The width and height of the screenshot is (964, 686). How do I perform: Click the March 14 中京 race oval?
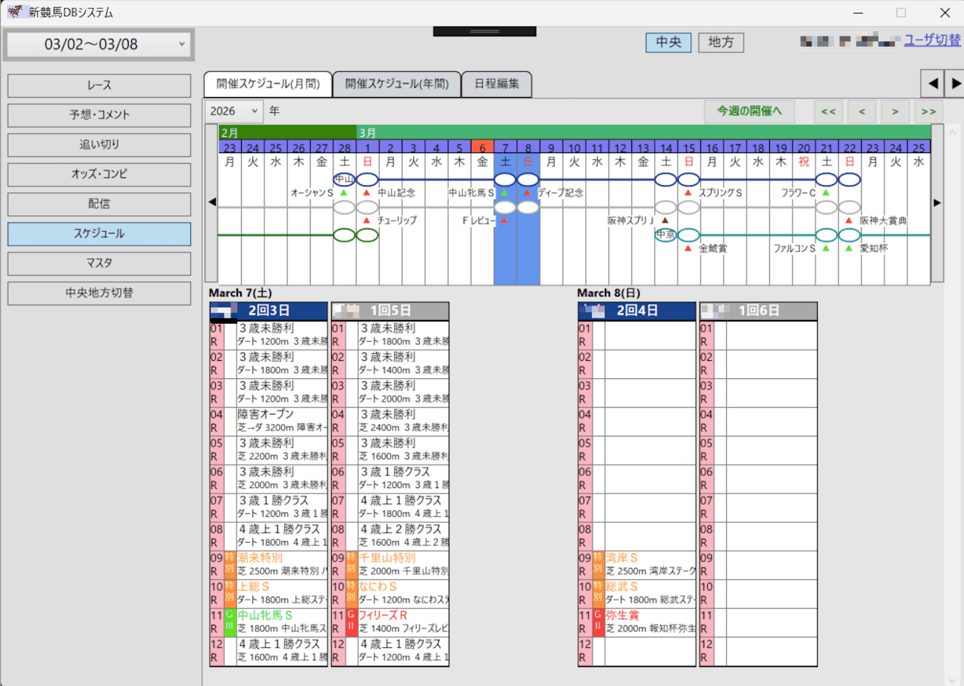[x=665, y=235]
